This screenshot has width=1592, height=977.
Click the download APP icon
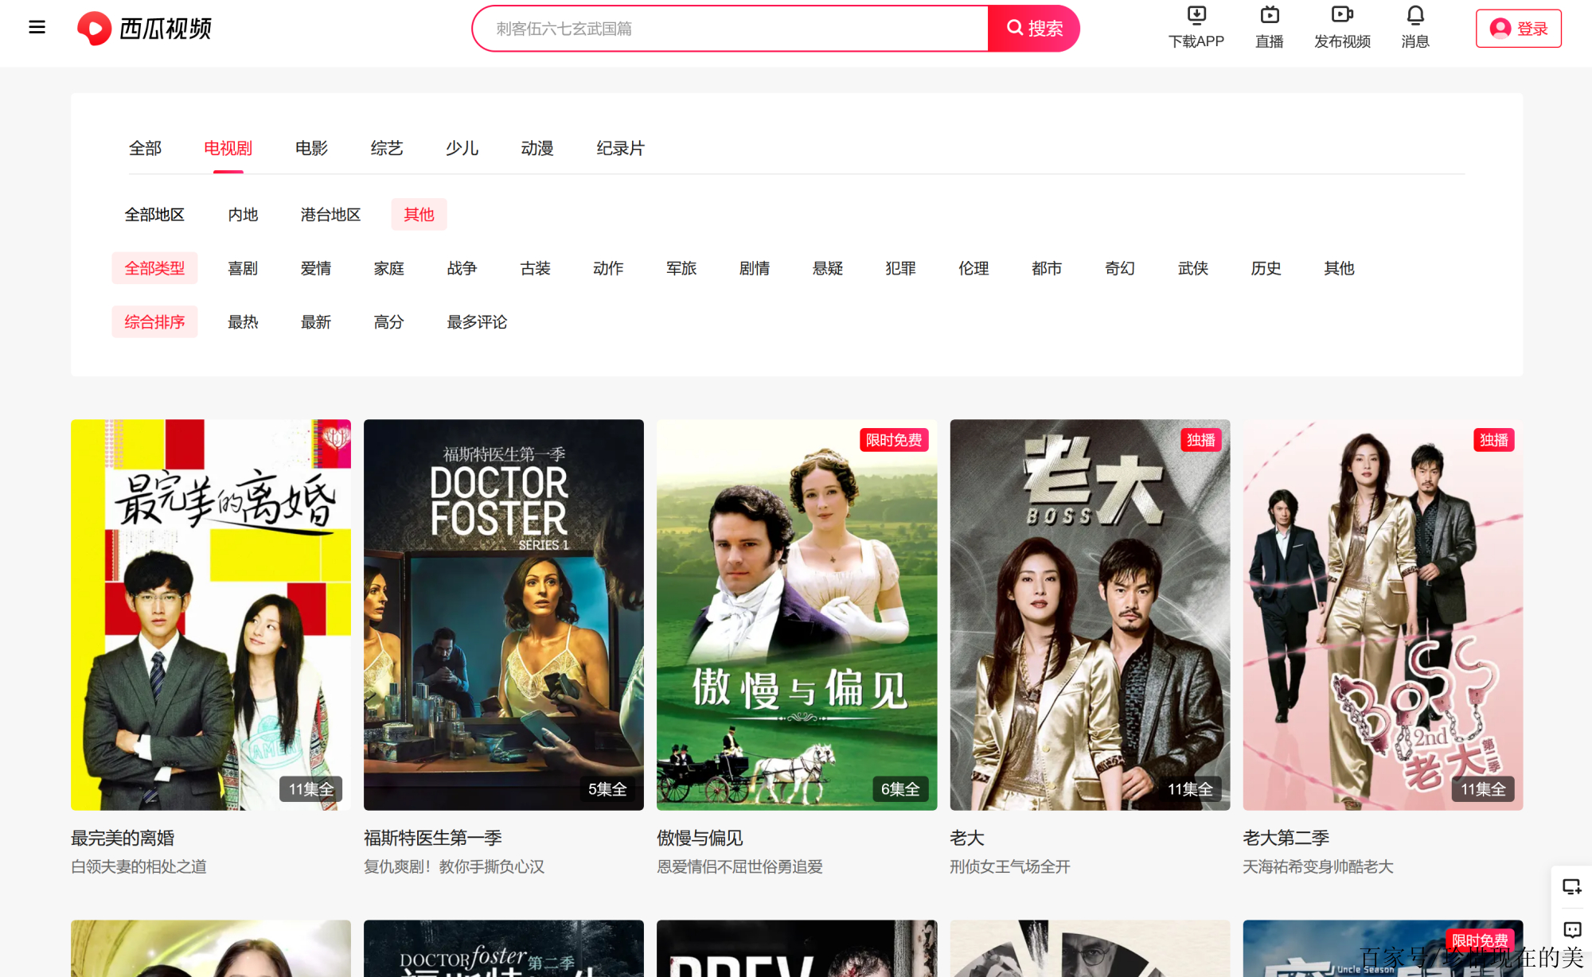[x=1196, y=16]
